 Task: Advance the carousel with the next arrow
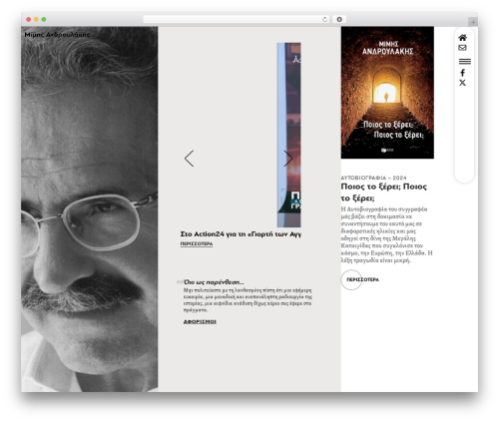pos(288,159)
